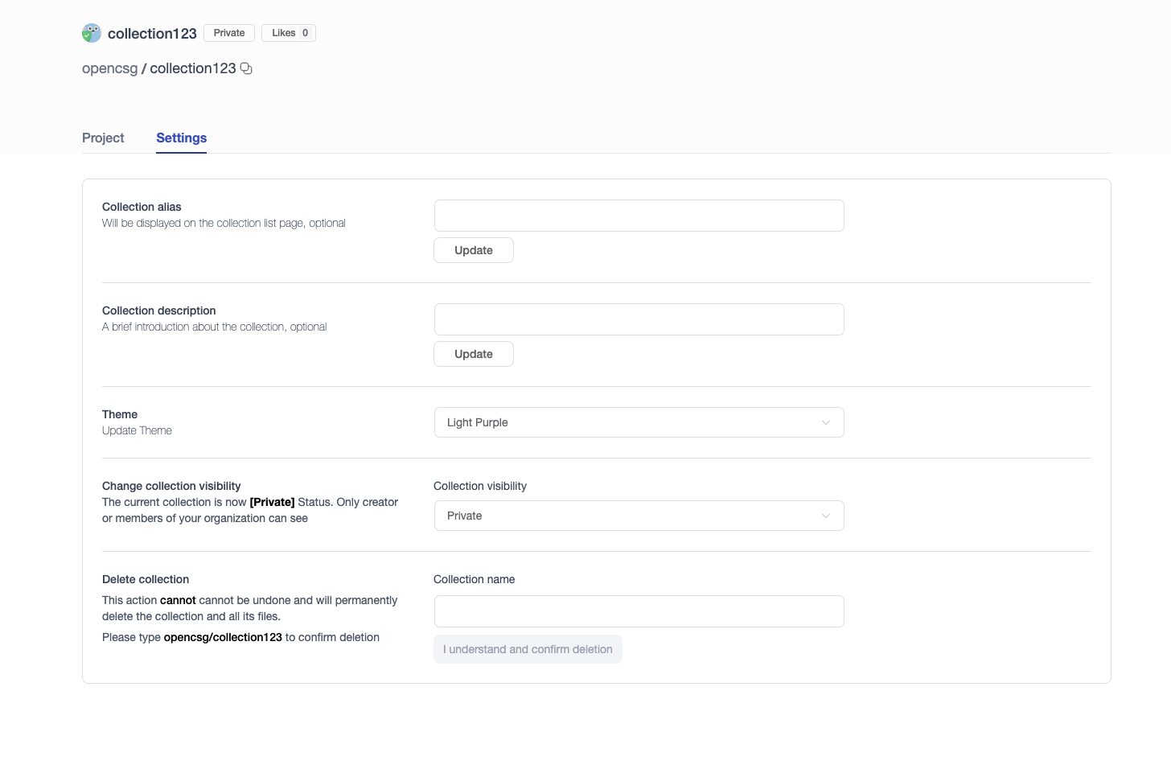
Task: Click the chevron arrow in visibility selector
Action: click(825, 516)
